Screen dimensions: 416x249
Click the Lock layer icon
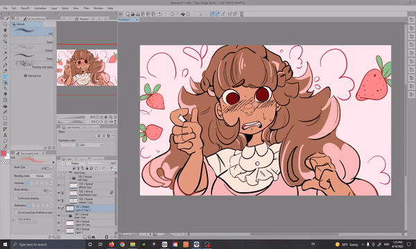[x=87, y=168]
